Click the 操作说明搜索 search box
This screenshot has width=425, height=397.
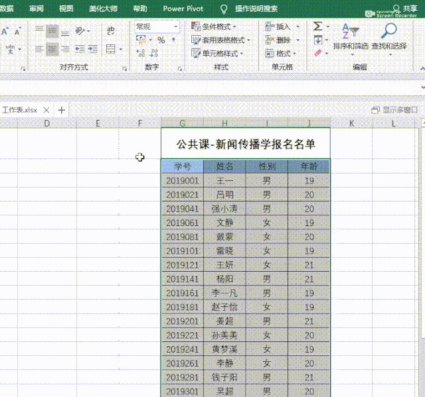tap(256, 9)
